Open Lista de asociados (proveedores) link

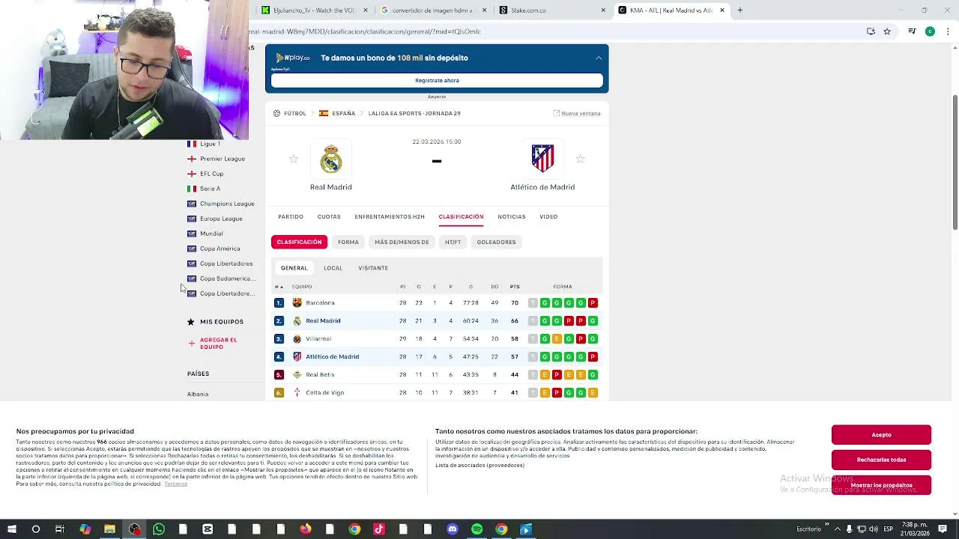(479, 466)
